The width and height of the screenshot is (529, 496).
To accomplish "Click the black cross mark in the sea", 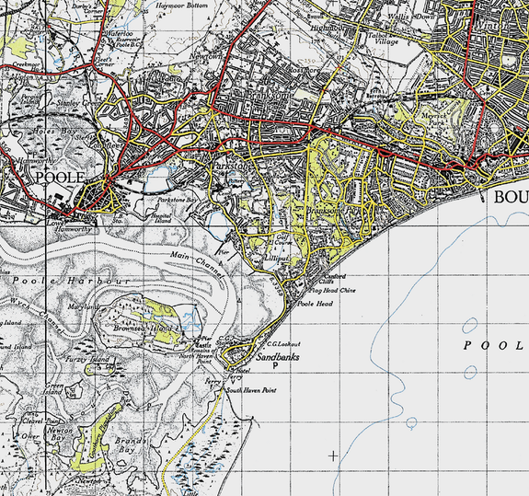I will [x=333, y=456].
